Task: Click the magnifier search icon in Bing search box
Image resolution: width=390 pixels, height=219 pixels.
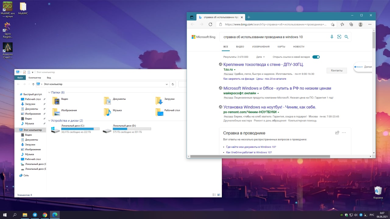Action: (x=346, y=37)
